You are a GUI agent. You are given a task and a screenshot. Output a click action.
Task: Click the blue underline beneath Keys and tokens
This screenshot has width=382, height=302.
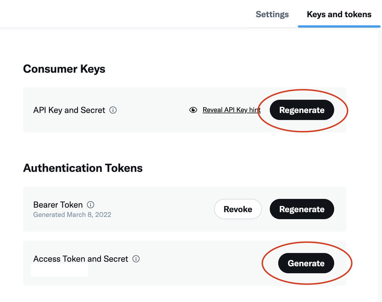coord(339,26)
